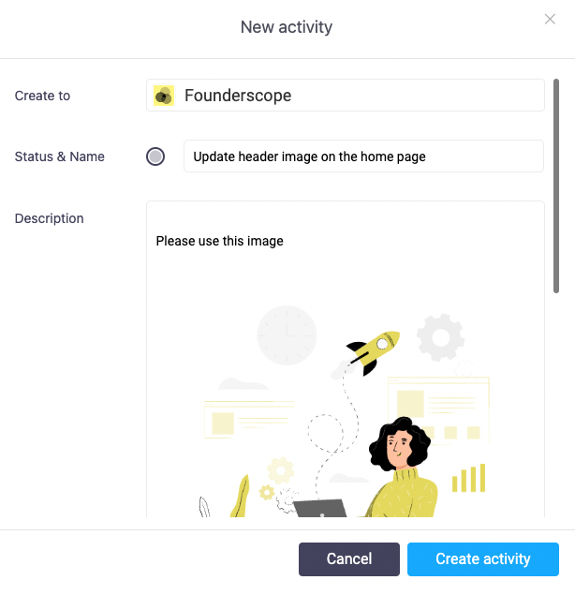Click the large gear in the illustration
Image resolution: width=575 pixels, height=595 pixels.
pos(440,338)
